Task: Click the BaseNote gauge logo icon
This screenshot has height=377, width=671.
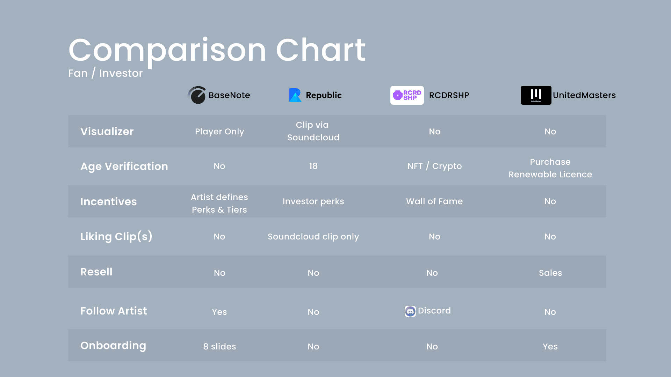Action: click(197, 95)
